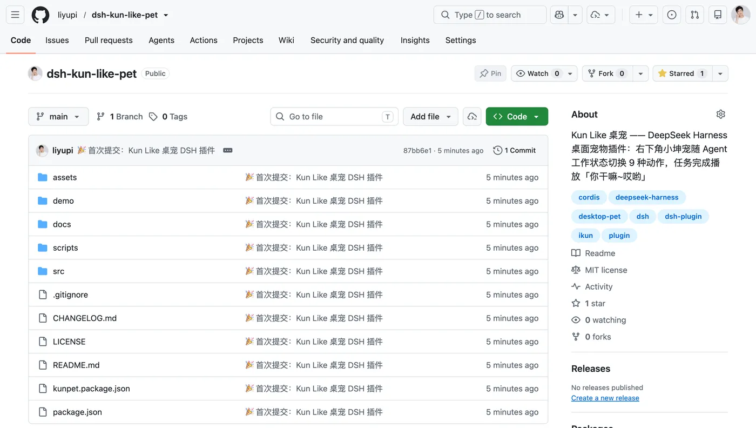Click the dsh-kun-like-pet repository title
Image resolution: width=756 pixels, height=428 pixels.
(x=92, y=74)
